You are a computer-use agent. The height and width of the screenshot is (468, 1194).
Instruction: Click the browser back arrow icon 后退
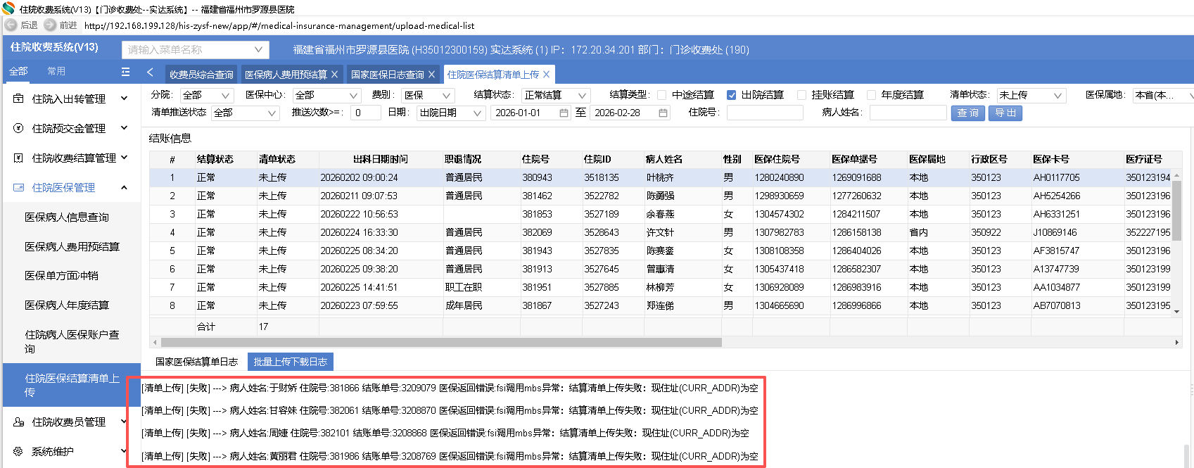11,25
